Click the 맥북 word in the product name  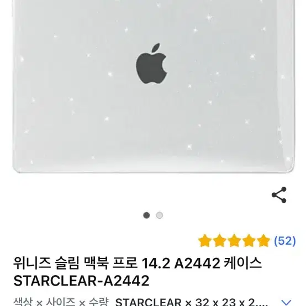point(96,263)
